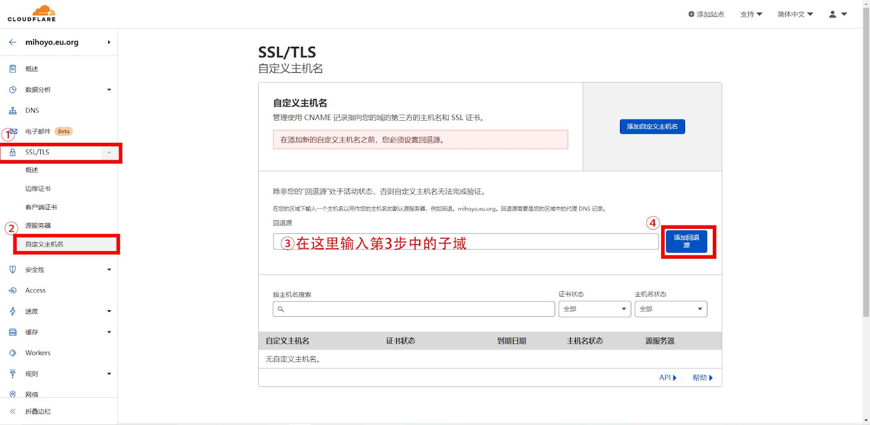
Task: Click the 缓存 storage icon
Action: (13, 332)
